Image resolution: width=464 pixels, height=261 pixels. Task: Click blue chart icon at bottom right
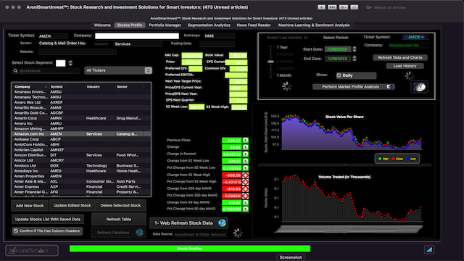tap(429, 249)
